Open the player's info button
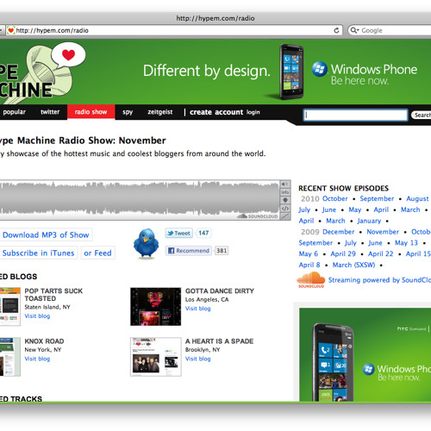431x431 pixels. (285, 192)
